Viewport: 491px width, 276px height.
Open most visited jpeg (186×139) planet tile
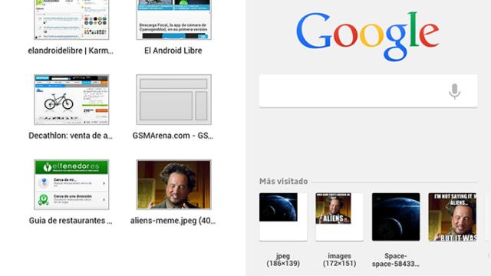pos(283,217)
